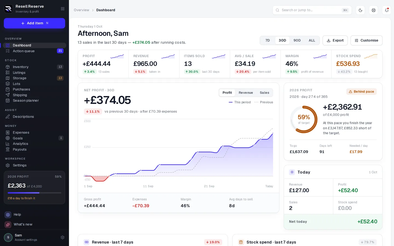This screenshot has width=394, height=246.
Task: Go to Shipping page
Action: coord(34,95)
